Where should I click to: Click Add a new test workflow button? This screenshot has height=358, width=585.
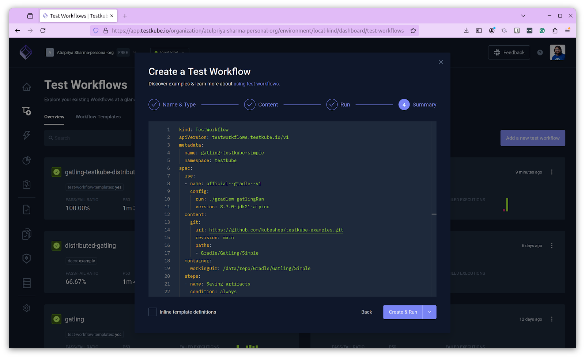tap(533, 138)
